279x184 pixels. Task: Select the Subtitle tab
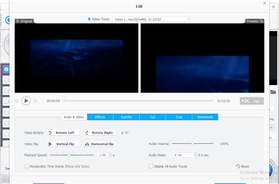click(x=126, y=117)
